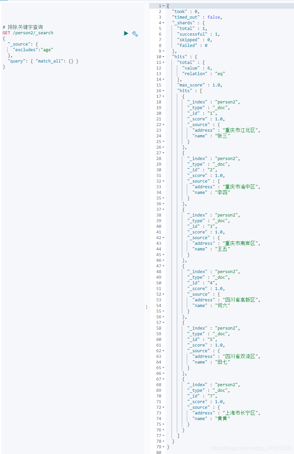
Task: Fold the first hit object at line 17
Action: 163,96
